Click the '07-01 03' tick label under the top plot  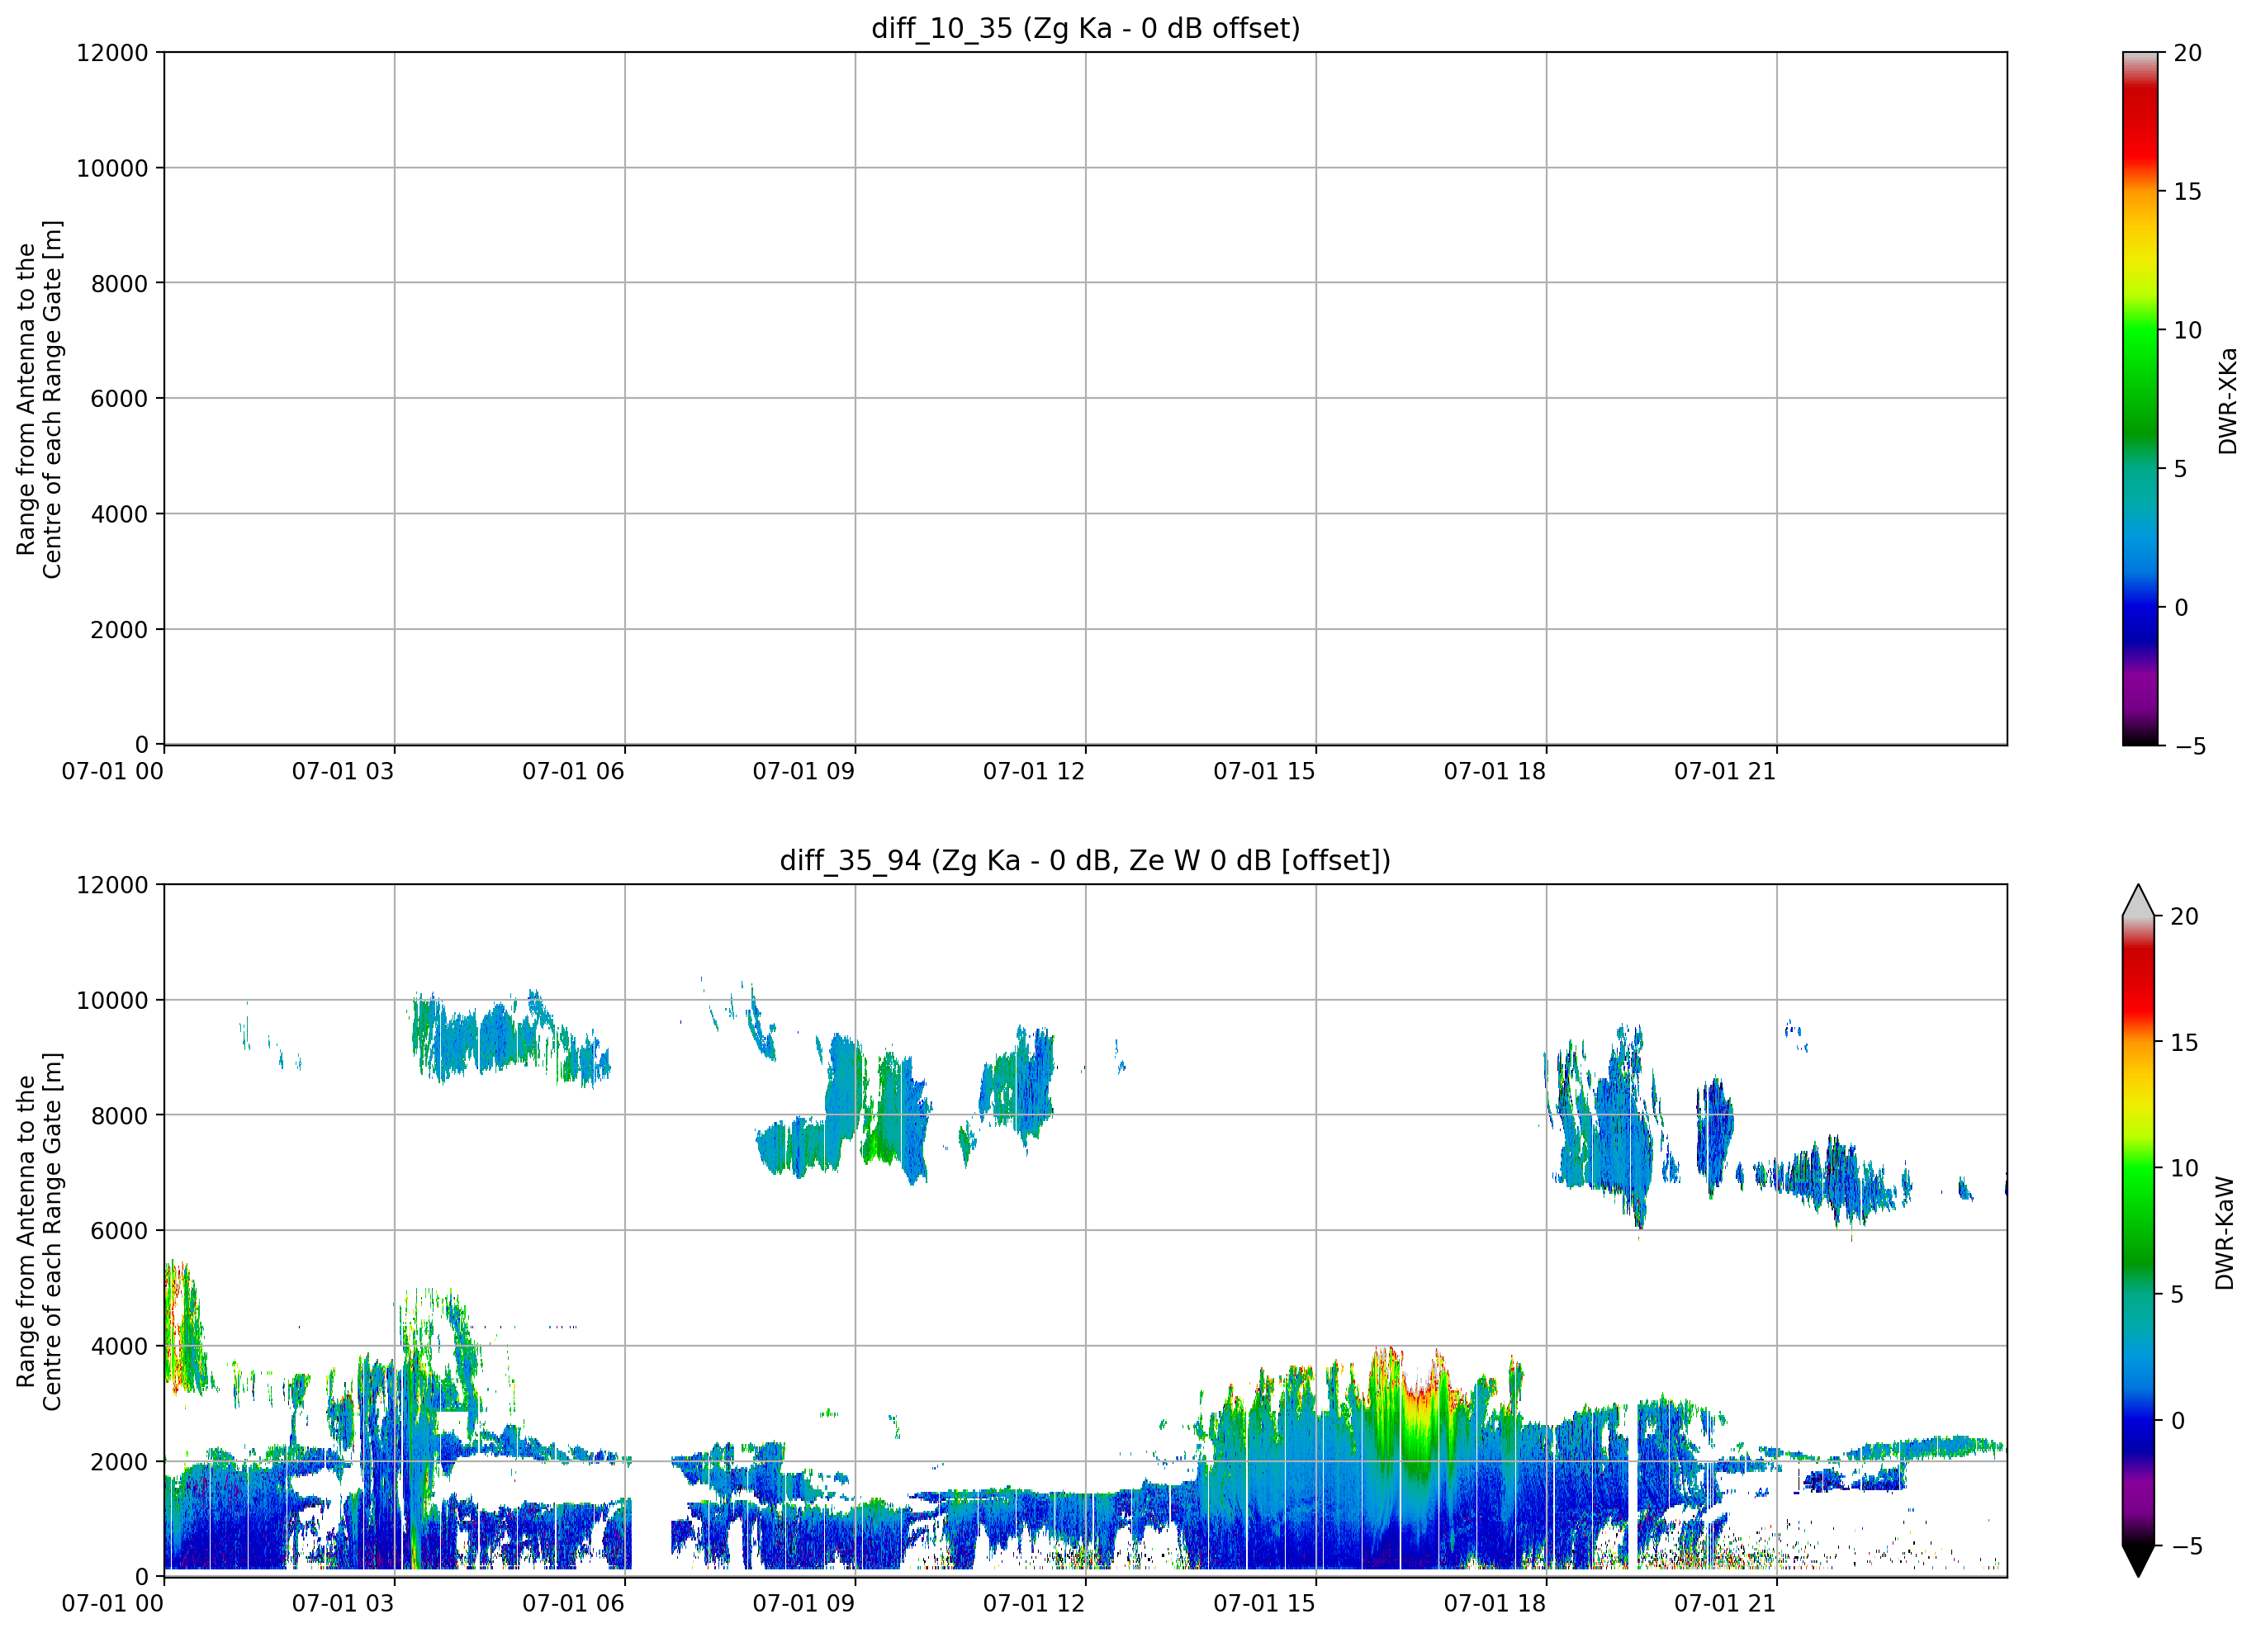tap(342, 771)
